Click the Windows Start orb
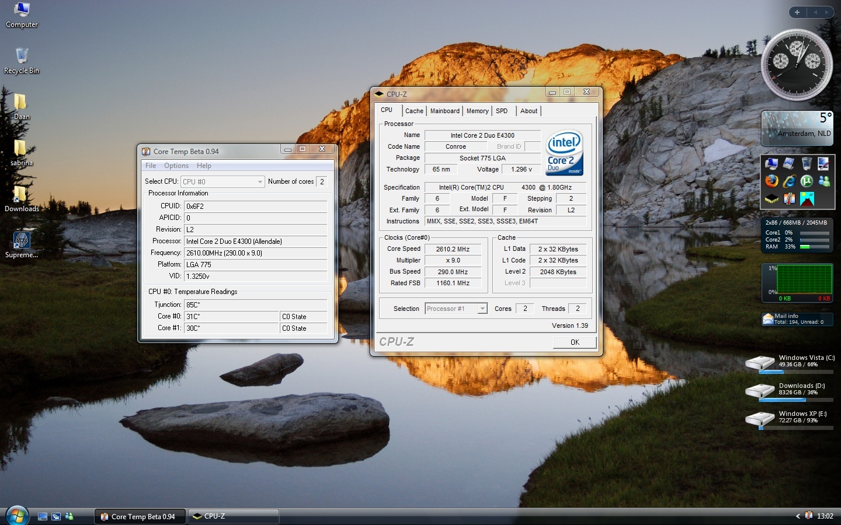Screen dimensions: 841x525 click(17, 516)
